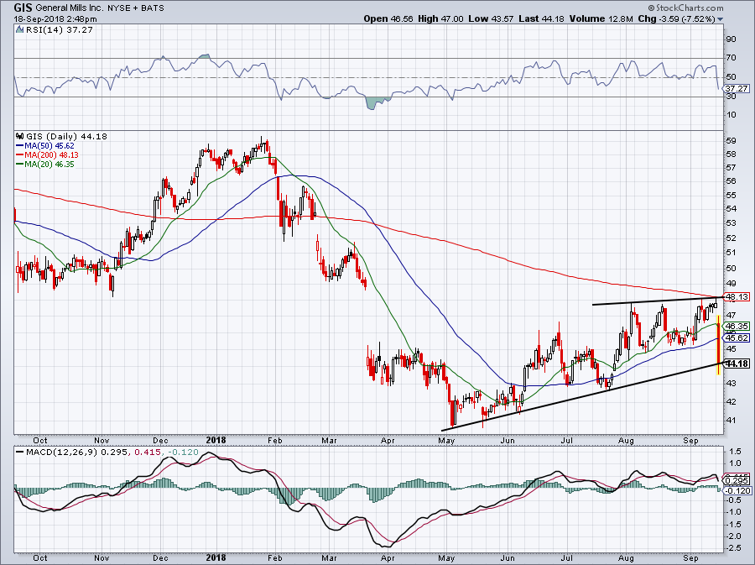Screen dimensions: 755x565
Task: Click the -0.120 histogram tag on the right axis
Action: click(x=737, y=490)
